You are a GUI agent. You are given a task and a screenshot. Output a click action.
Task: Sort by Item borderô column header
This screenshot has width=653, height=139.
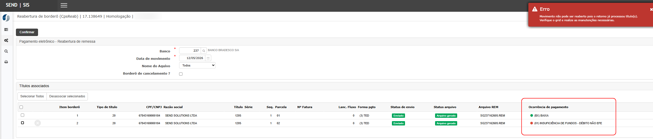[69, 107]
